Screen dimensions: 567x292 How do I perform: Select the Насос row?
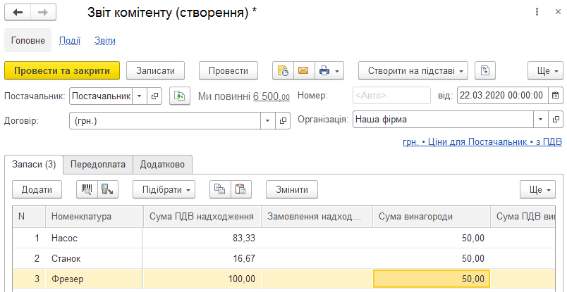283,239
